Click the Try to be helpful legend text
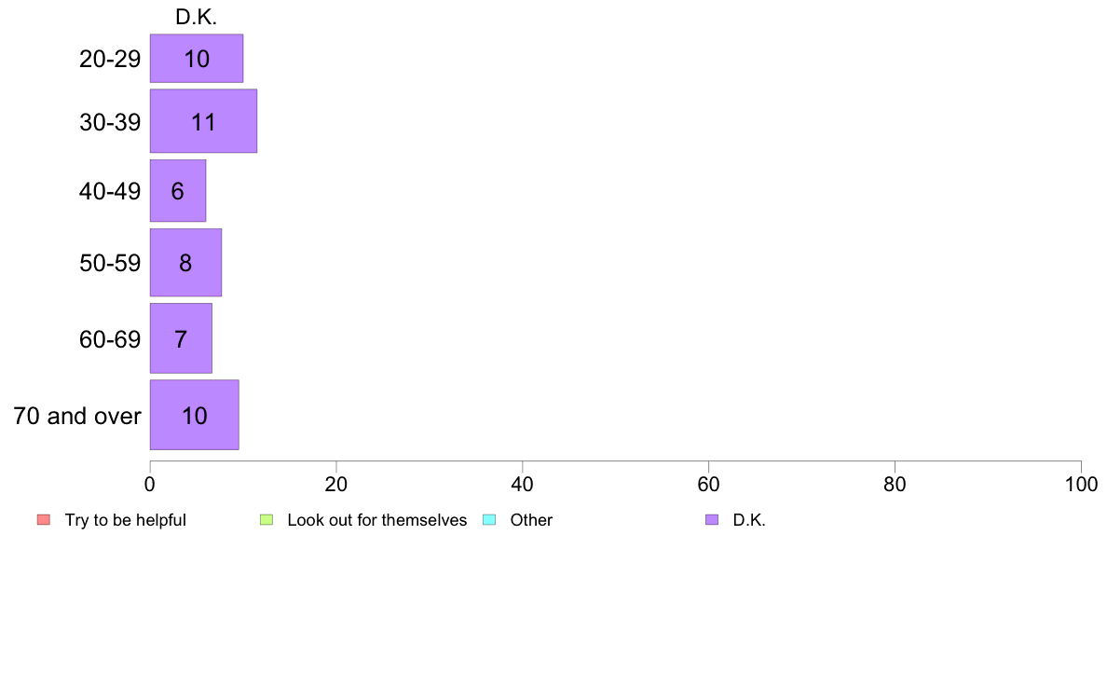Screen dimensions: 1107x686 [x=126, y=520]
